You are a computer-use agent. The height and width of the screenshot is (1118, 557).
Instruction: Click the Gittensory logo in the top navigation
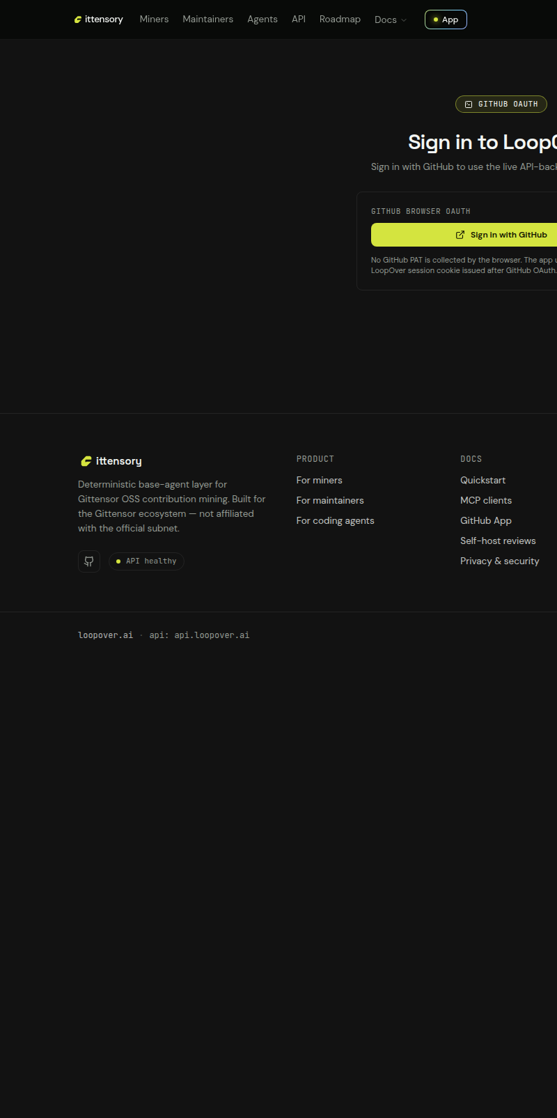coord(99,20)
